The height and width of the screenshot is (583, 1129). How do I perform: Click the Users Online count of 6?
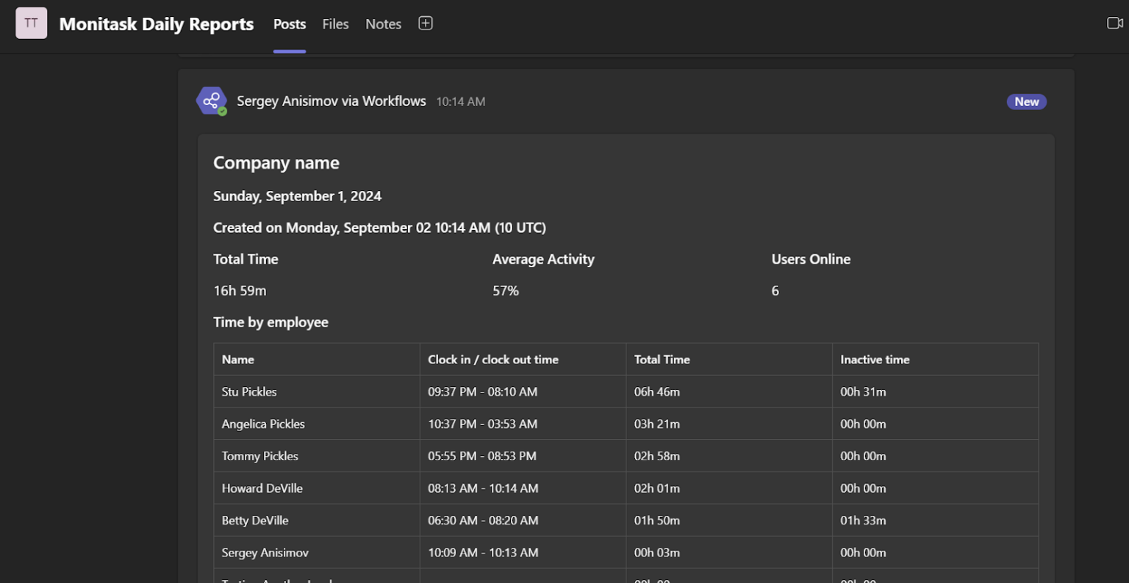[x=775, y=290]
